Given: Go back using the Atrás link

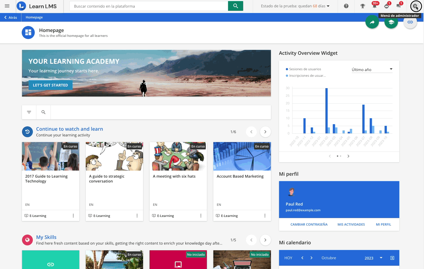Looking at the screenshot, I should (x=11, y=17).
